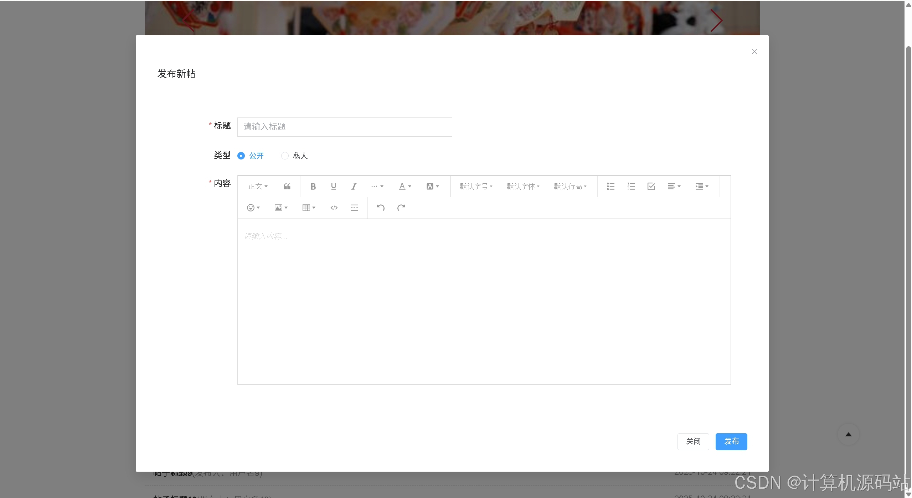Image resolution: width=912 pixels, height=498 pixels.
Task: Open the font color picker
Action: point(405,186)
